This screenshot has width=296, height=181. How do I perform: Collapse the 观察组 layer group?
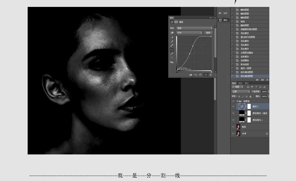pos(237,101)
